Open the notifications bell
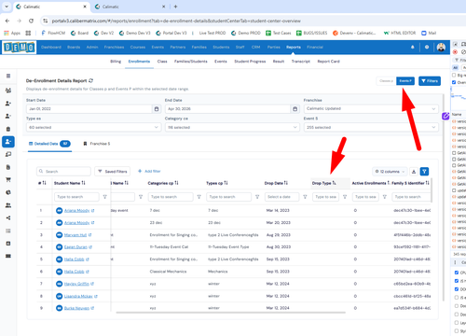 (413, 47)
